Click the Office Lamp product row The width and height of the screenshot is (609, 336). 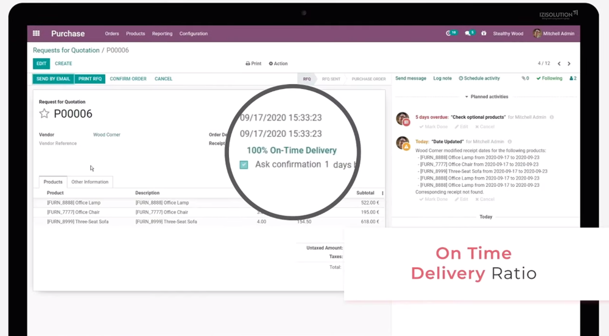pos(209,203)
